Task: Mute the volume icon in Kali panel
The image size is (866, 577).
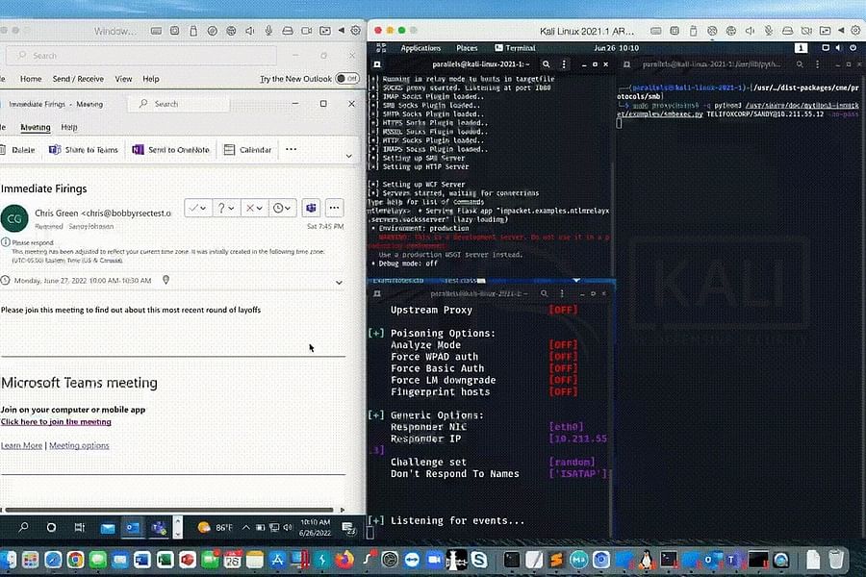Action: [x=838, y=48]
